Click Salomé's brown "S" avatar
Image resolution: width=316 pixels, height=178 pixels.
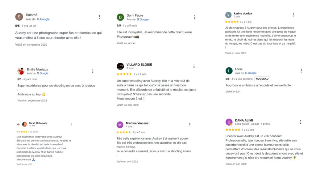pyautogui.click(x=19, y=17)
